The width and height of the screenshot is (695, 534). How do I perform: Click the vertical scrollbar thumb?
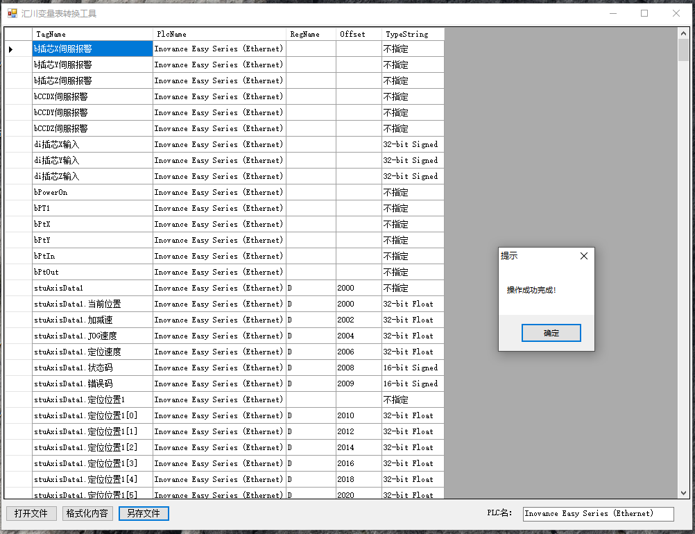(683, 50)
